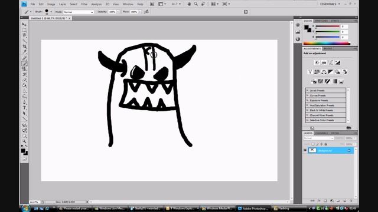Pick a color from spectrum ramp

[x=327, y=44]
